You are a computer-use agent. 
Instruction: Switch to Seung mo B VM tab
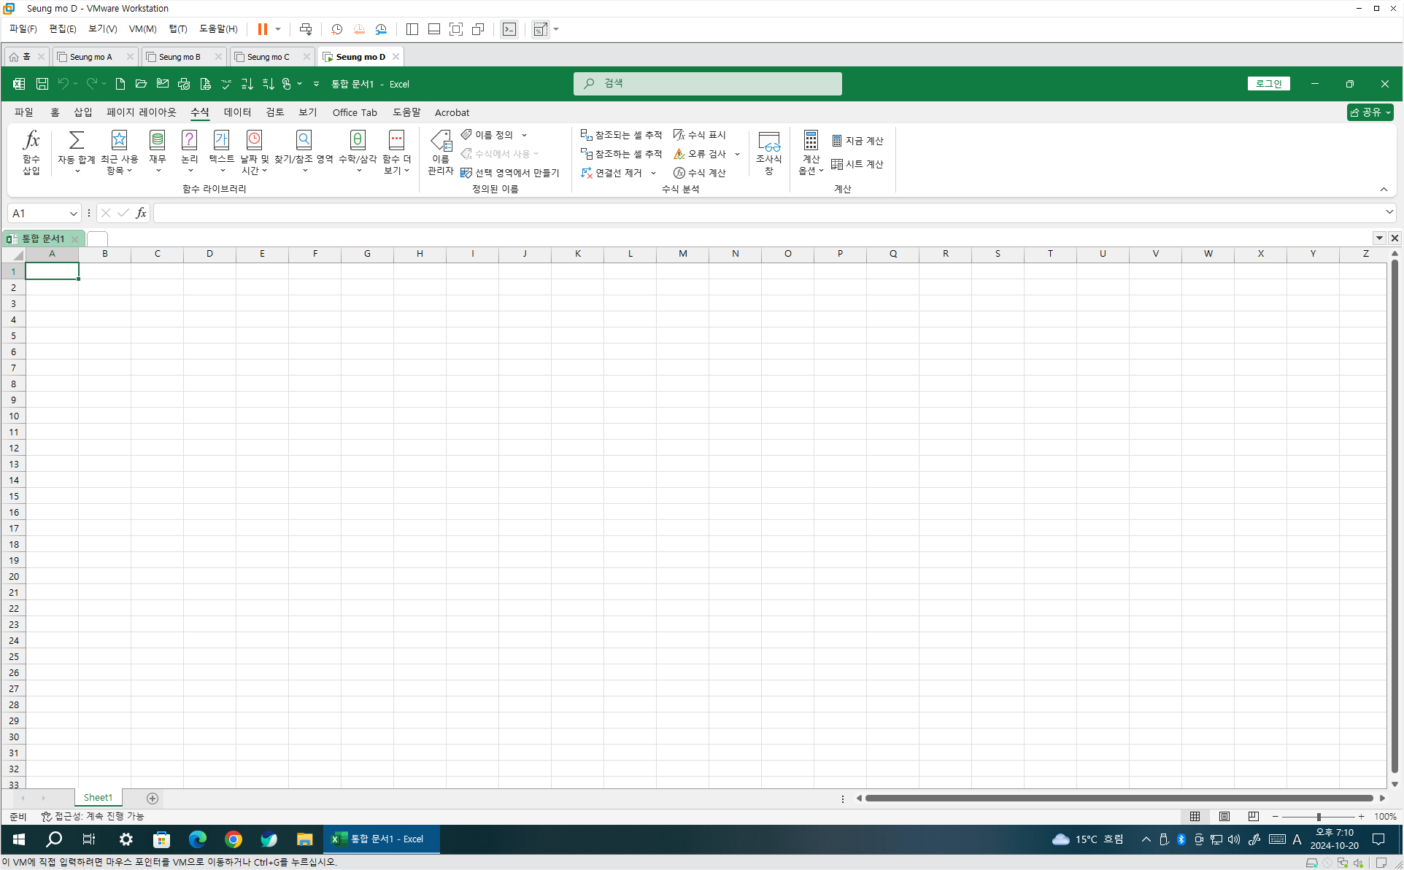[x=180, y=57]
